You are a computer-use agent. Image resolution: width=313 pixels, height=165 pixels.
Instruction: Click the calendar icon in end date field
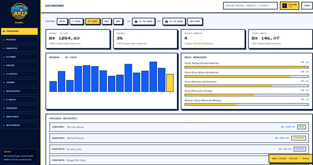pos(166,21)
